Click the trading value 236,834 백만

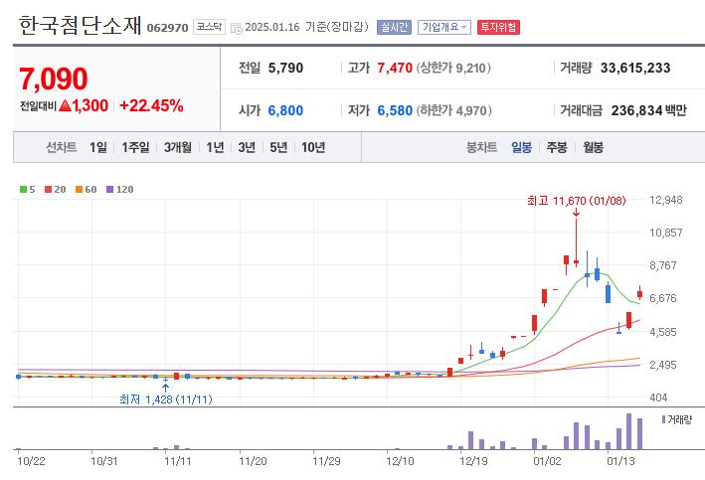648,110
